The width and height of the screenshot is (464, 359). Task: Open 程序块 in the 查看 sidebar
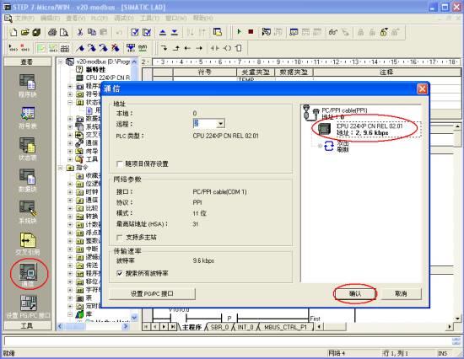tap(27, 86)
